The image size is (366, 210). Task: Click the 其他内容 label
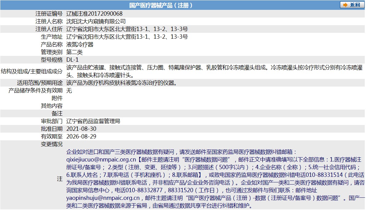pyautogui.click(x=52, y=106)
